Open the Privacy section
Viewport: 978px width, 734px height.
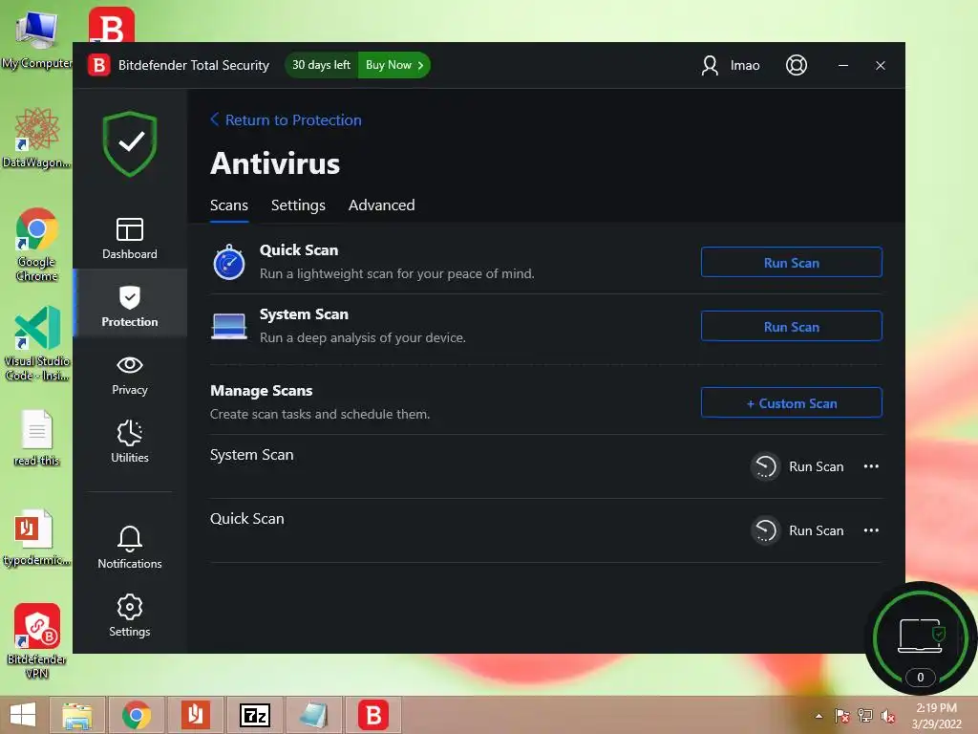(130, 375)
